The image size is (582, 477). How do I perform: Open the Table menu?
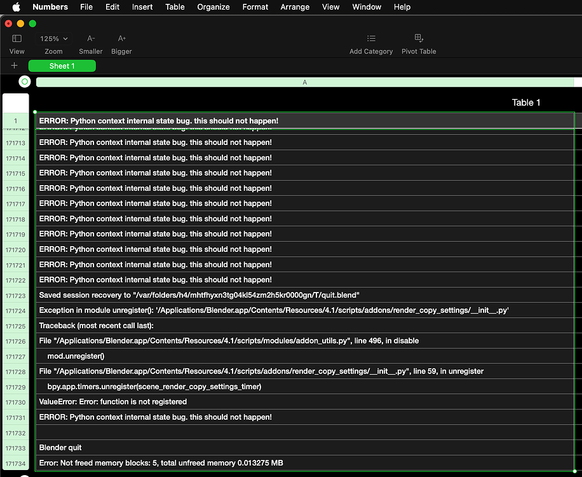175,7
